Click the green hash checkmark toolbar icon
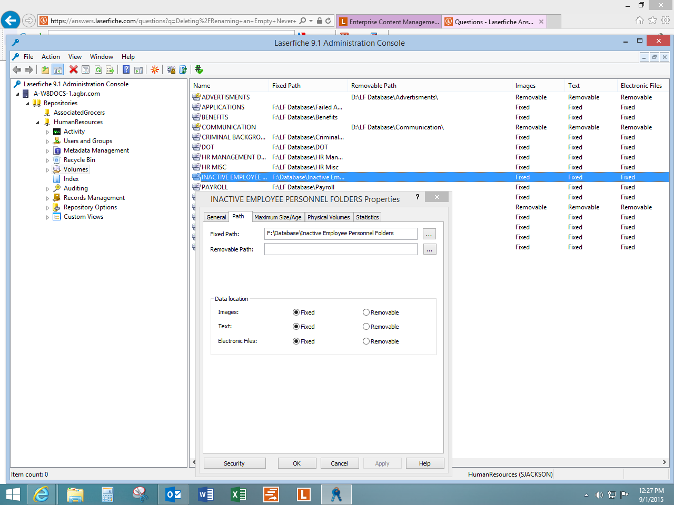This screenshot has width=674, height=505. tap(199, 69)
